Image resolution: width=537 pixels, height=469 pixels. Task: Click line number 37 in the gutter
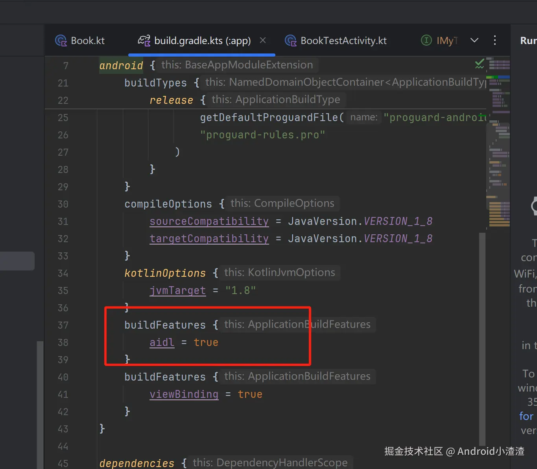(63, 325)
